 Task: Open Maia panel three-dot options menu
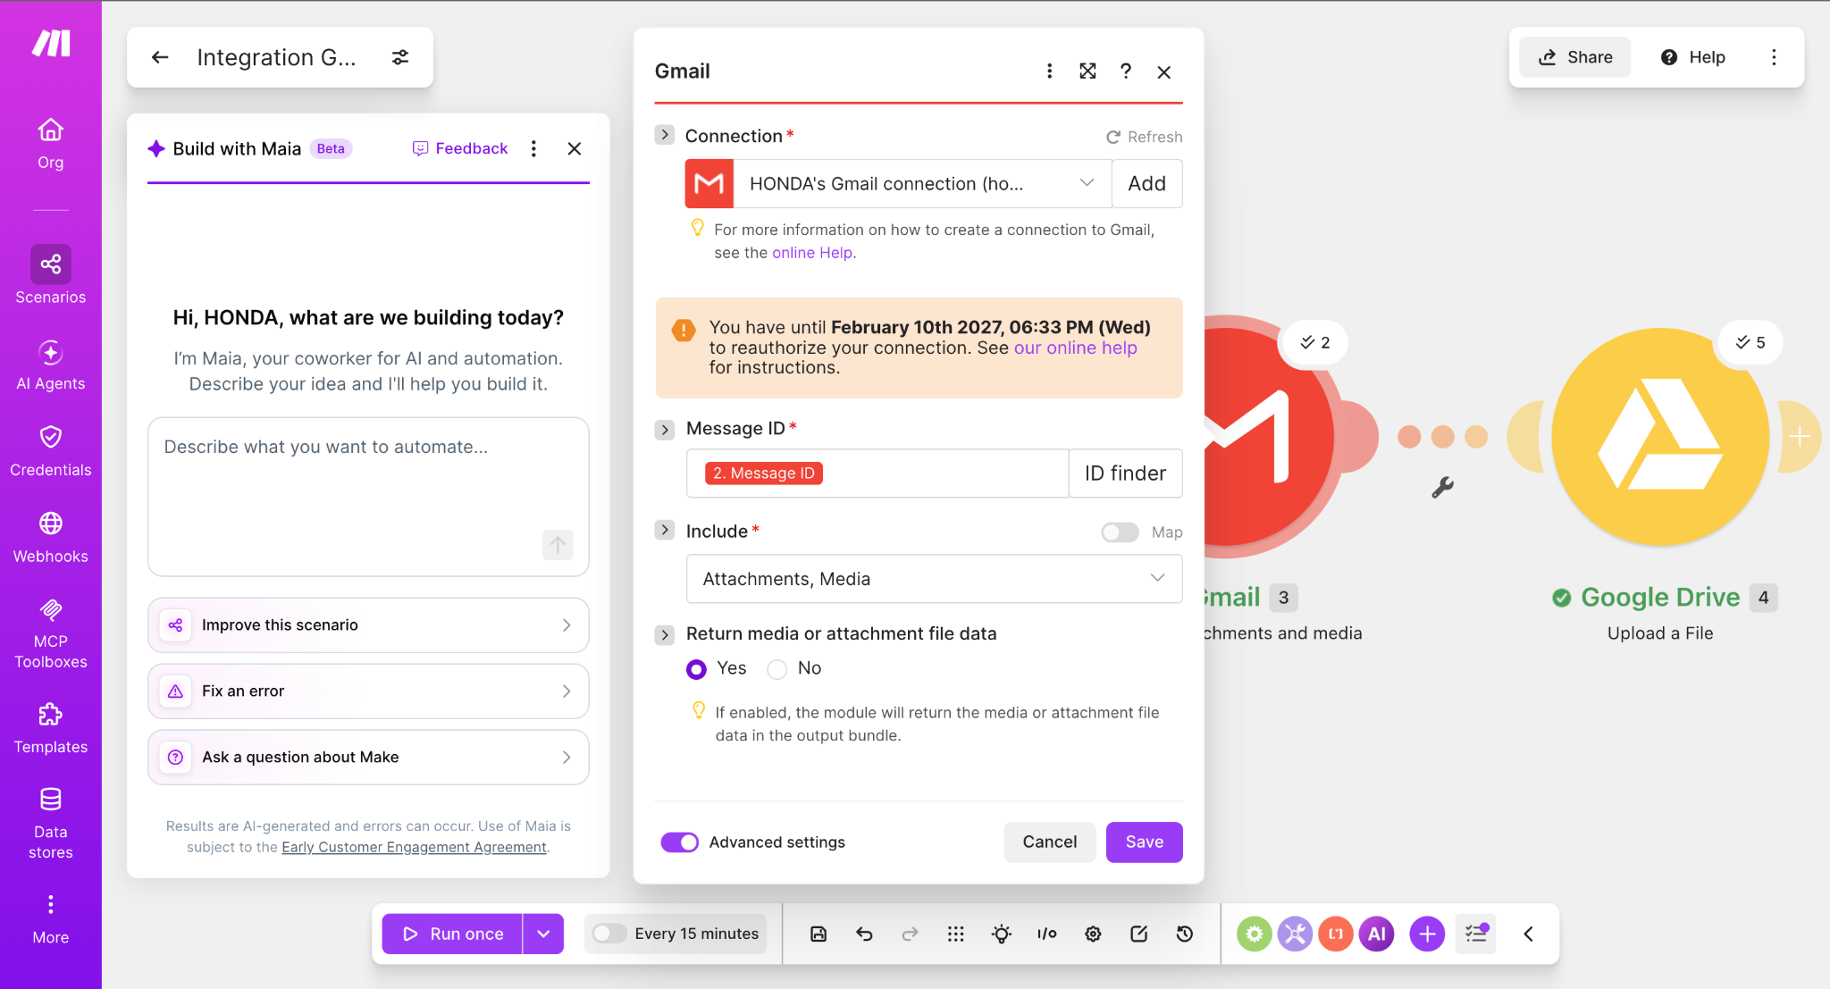533,148
